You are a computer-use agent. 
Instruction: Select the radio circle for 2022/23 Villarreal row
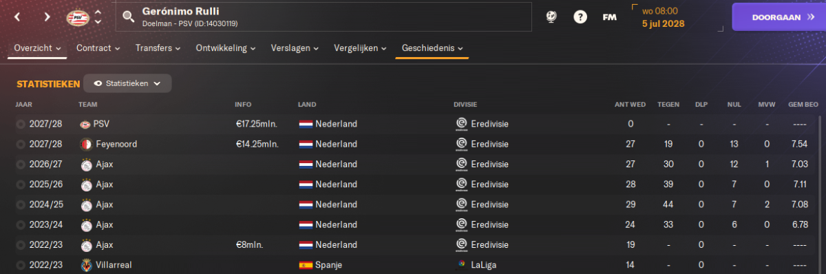[x=21, y=265]
